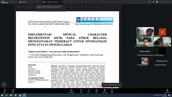Expand React options arrow

pos(91,90)
